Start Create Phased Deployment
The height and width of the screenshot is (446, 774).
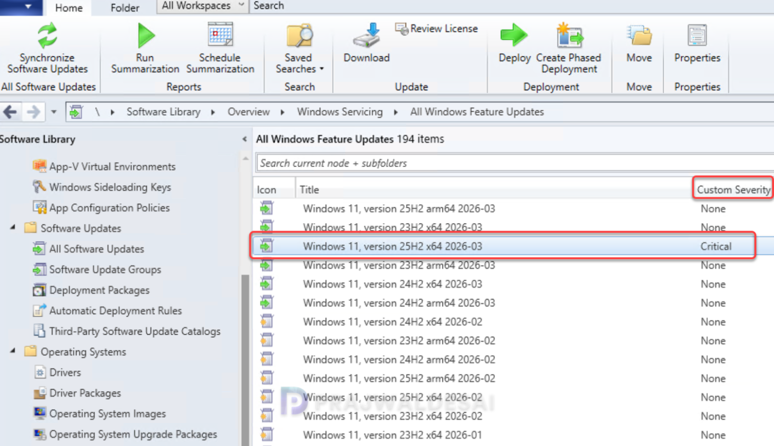569,49
